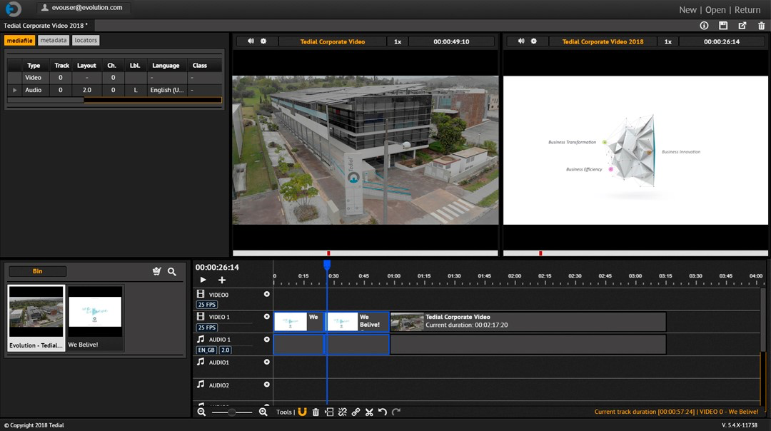This screenshot has width=771, height=431.
Task: Click the Open link
Action: click(715, 10)
